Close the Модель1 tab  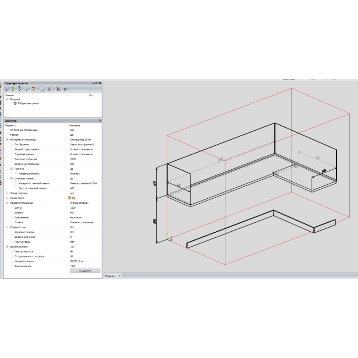[x=120, y=276]
